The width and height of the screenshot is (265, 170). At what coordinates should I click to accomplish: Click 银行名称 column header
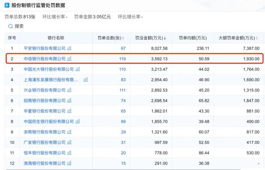(x=56, y=38)
